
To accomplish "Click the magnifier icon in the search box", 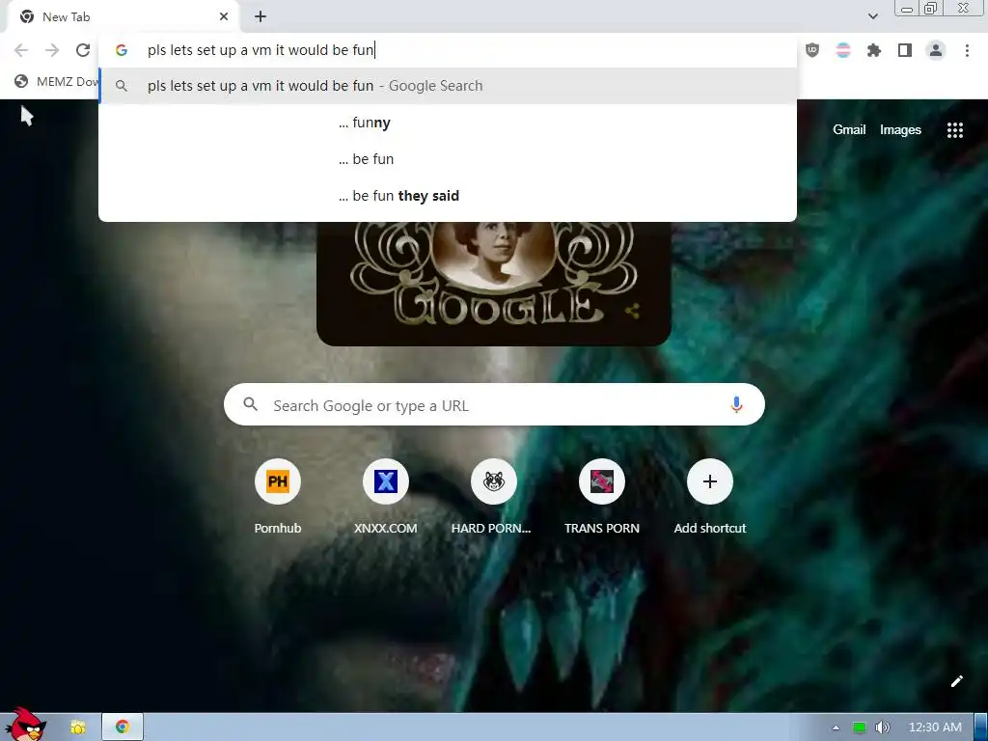I will tap(250, 404).
